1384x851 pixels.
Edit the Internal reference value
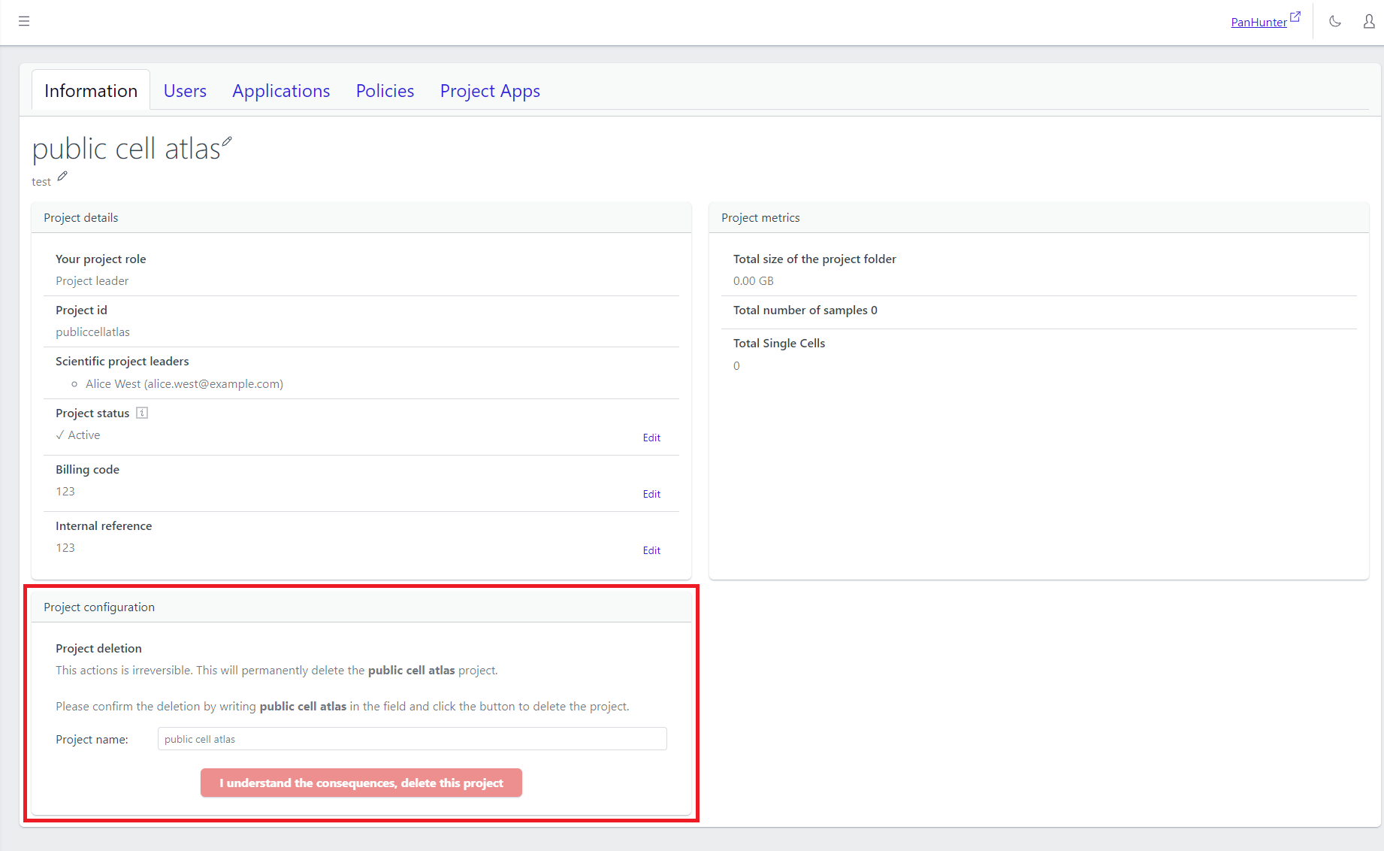651,550
